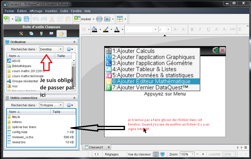Click the new document icon

pyautogui.click(x=7, y=19)
